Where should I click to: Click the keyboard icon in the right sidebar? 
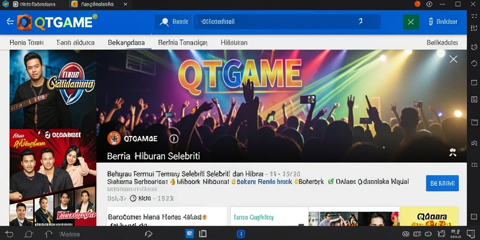pos(474,82)
